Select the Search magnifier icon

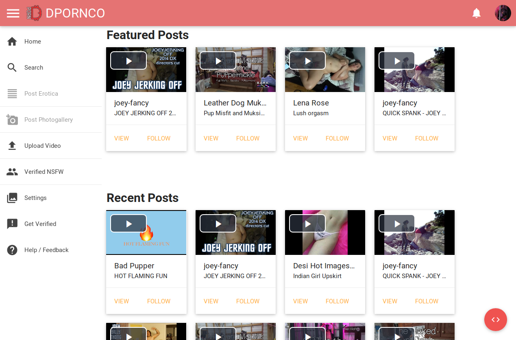tap(12, 68)
